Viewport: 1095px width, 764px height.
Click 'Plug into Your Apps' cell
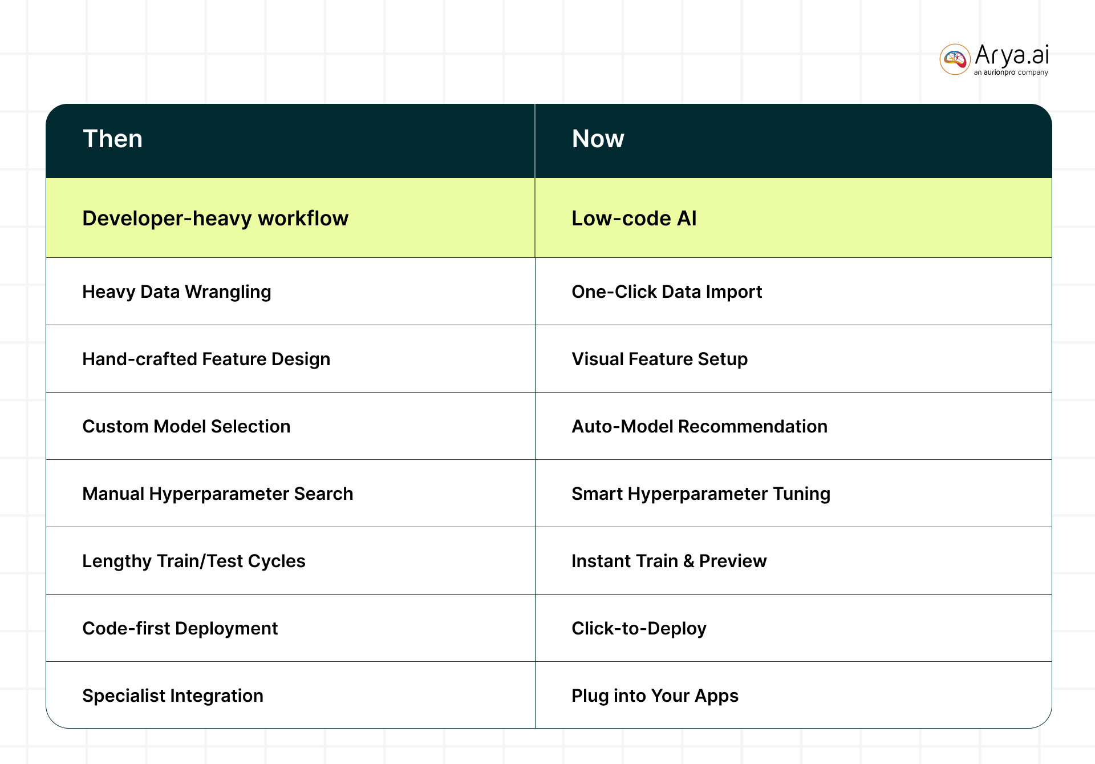coord(793,695)
